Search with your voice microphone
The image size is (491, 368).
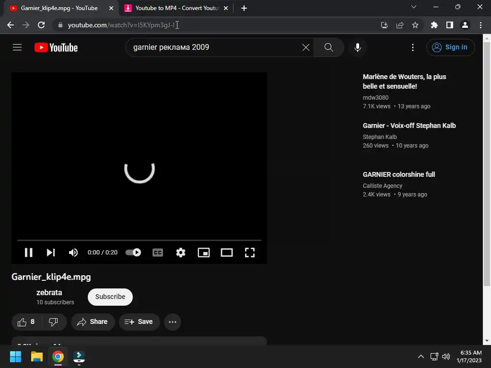[x=358, y=47]
